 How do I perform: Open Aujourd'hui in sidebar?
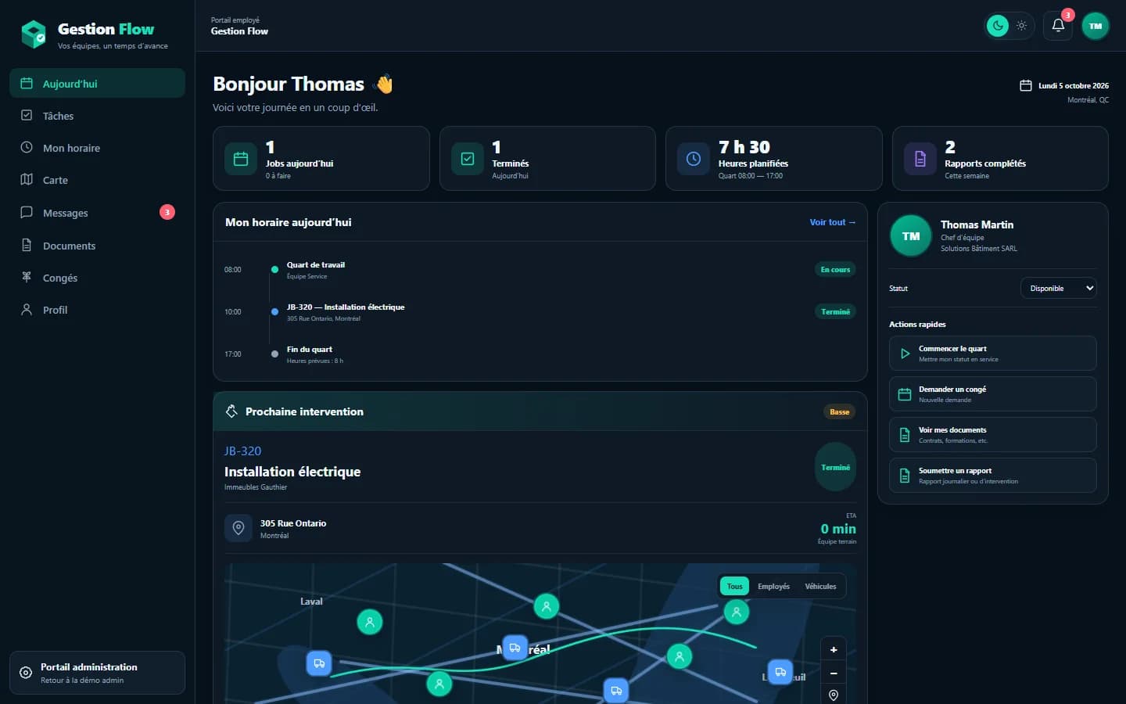97,83
